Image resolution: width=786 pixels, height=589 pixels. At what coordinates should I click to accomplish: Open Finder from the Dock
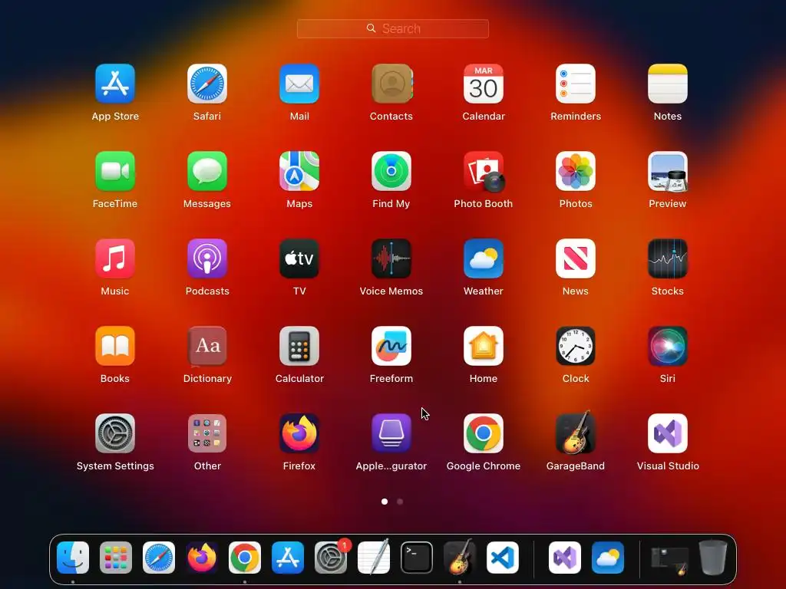coord(73,558)
